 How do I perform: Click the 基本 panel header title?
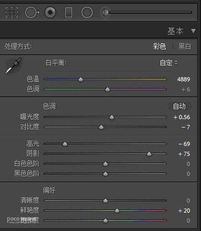pos(175,31)
